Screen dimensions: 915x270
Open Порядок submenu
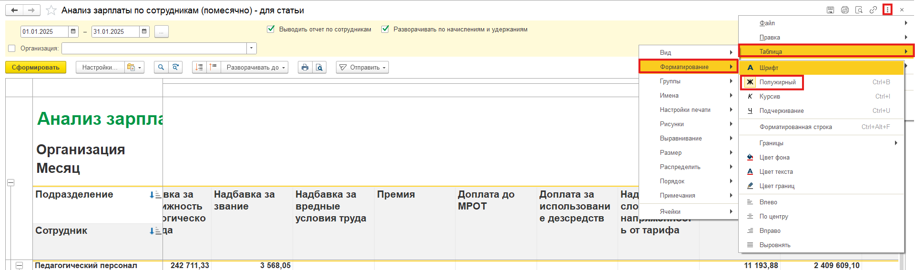[688, 181]
